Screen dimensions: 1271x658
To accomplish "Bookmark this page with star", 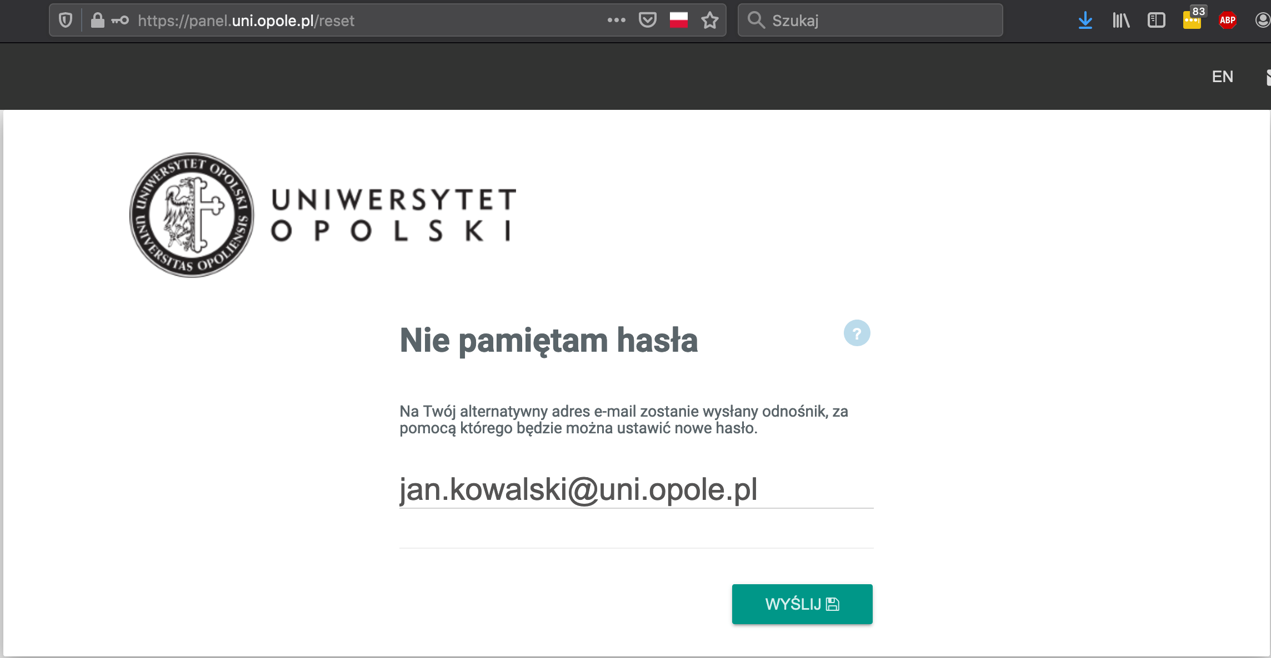I will pyautogui.click(x=709, y=21).
